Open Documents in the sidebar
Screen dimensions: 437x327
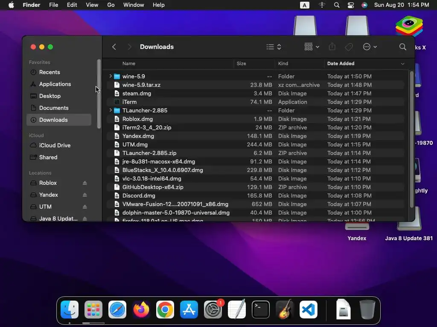[59, 108]
